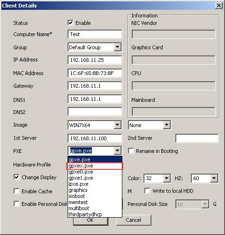Viewport: 225px width, 235px height.
Task: Select thirdpartydhcp option
Action: [95, 214]
